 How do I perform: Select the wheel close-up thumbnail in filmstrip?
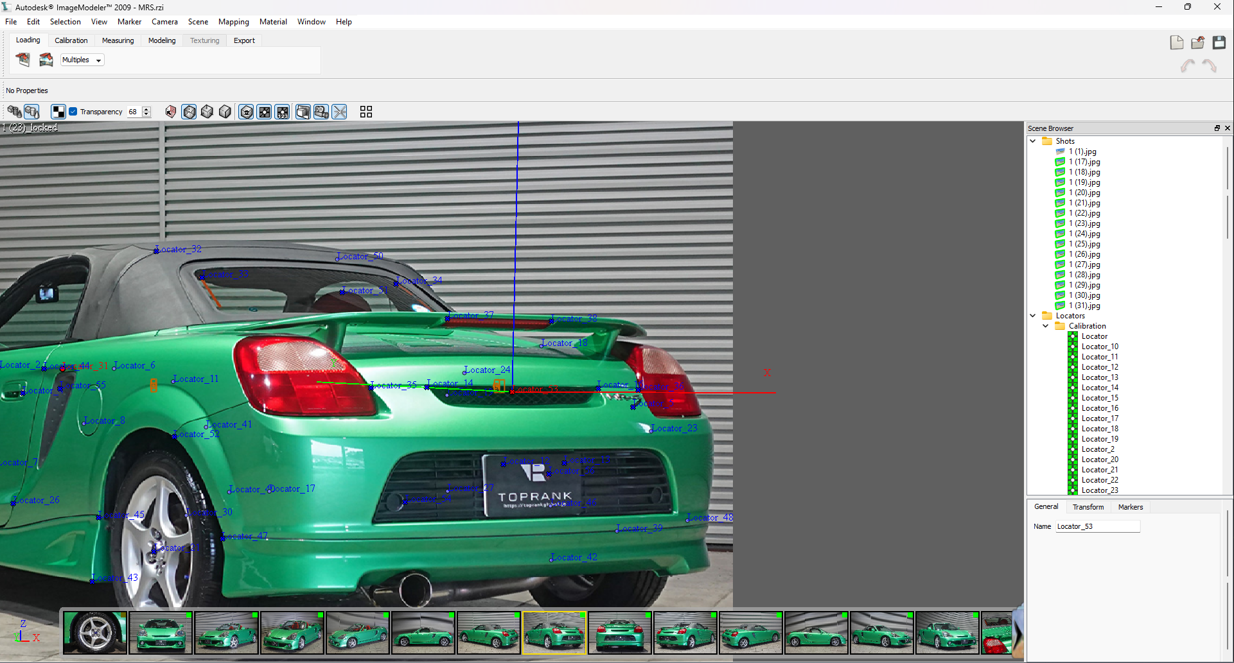95,633
